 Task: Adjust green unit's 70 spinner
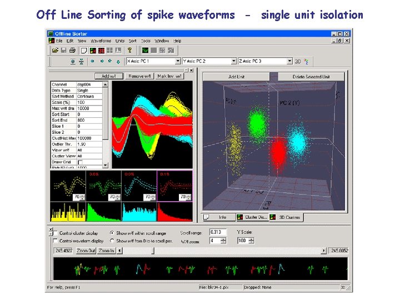tap(118, 197)
